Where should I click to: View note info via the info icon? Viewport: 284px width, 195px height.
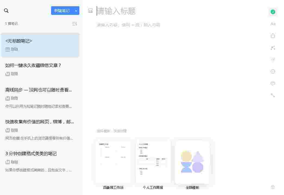(x=273, y=72)
